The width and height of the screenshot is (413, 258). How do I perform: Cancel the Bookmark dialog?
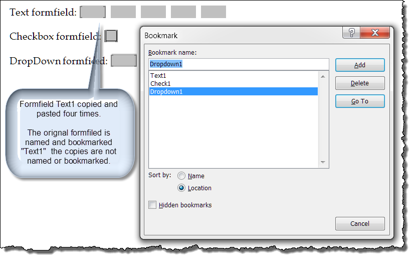tap(360, 224)
